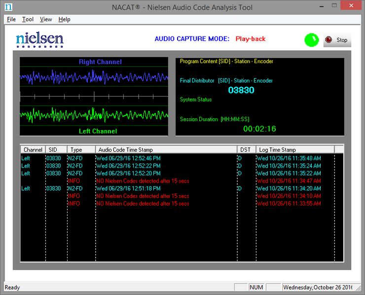This screenshot has width=365, height=295.
Task: Click the Nielsen logo
Action: [x=39, y=39]
